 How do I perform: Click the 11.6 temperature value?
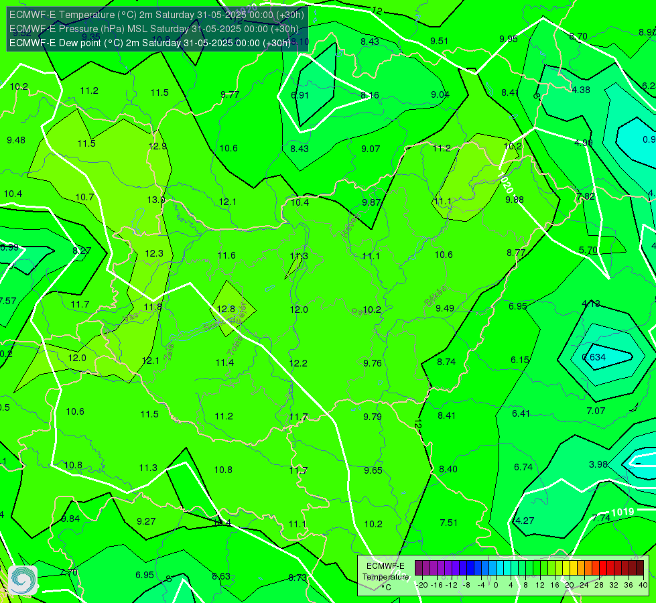click(x=226, y=255)
